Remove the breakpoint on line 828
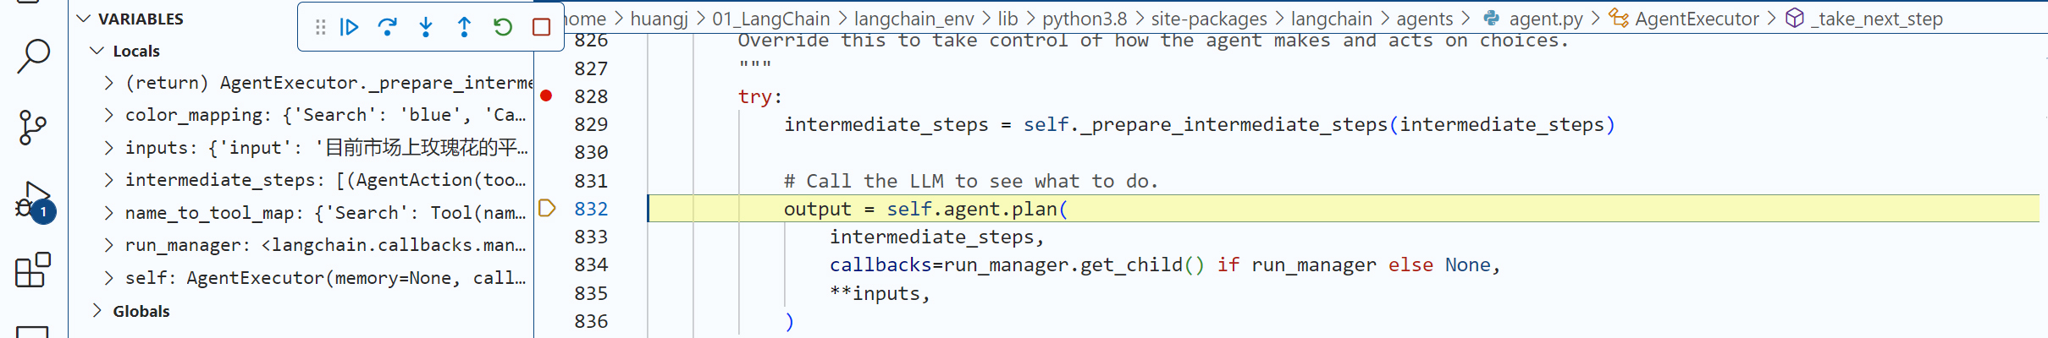The height and width of the screenshot is (338, 2048). (x=547, y=96)
